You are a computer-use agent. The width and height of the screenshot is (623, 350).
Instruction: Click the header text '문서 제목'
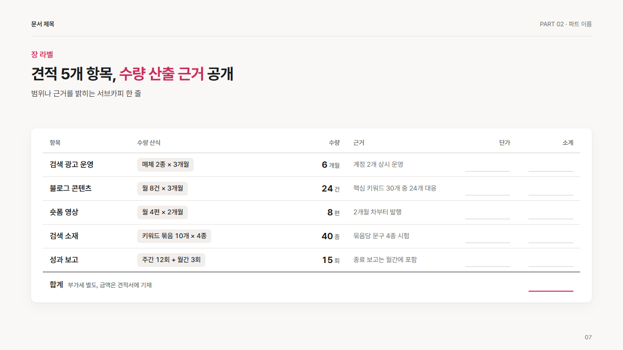[43, 24]
